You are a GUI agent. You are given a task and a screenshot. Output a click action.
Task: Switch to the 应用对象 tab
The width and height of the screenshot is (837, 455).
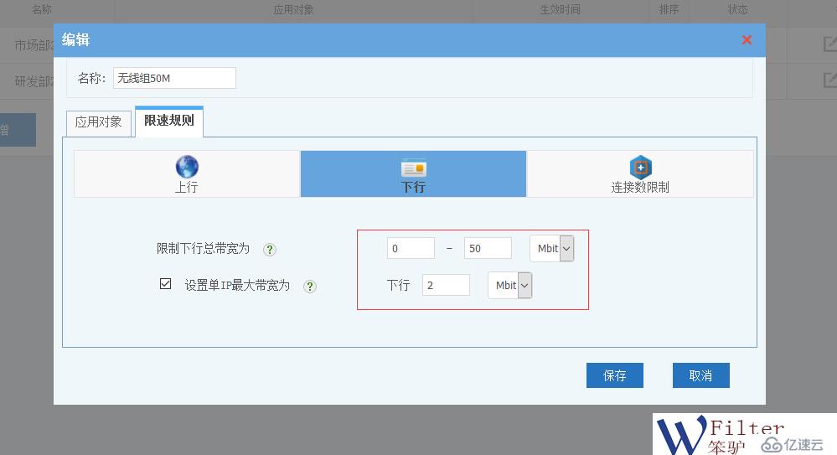98,122
